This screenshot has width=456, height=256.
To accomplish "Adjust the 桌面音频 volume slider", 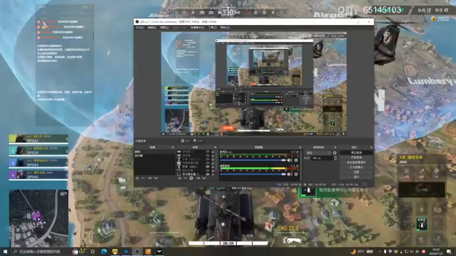I will click(253, 174).
